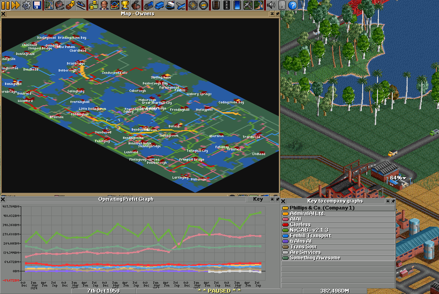The image size is (439, 294).
Task: Open the station list icon
Action: pos(81,5)
